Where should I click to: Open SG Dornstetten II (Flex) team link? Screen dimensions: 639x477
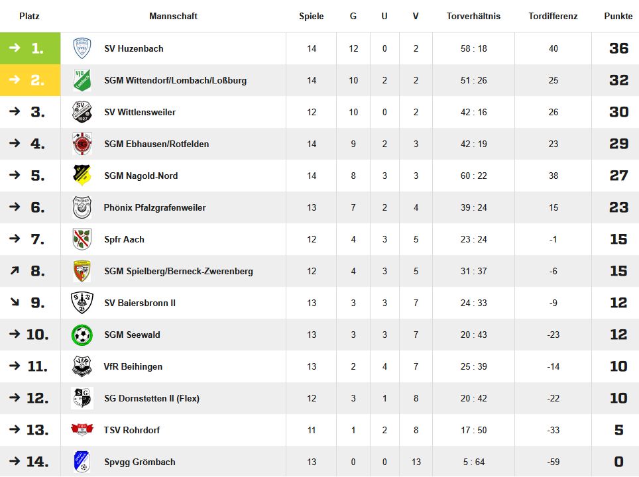click(x=152, y=398)
